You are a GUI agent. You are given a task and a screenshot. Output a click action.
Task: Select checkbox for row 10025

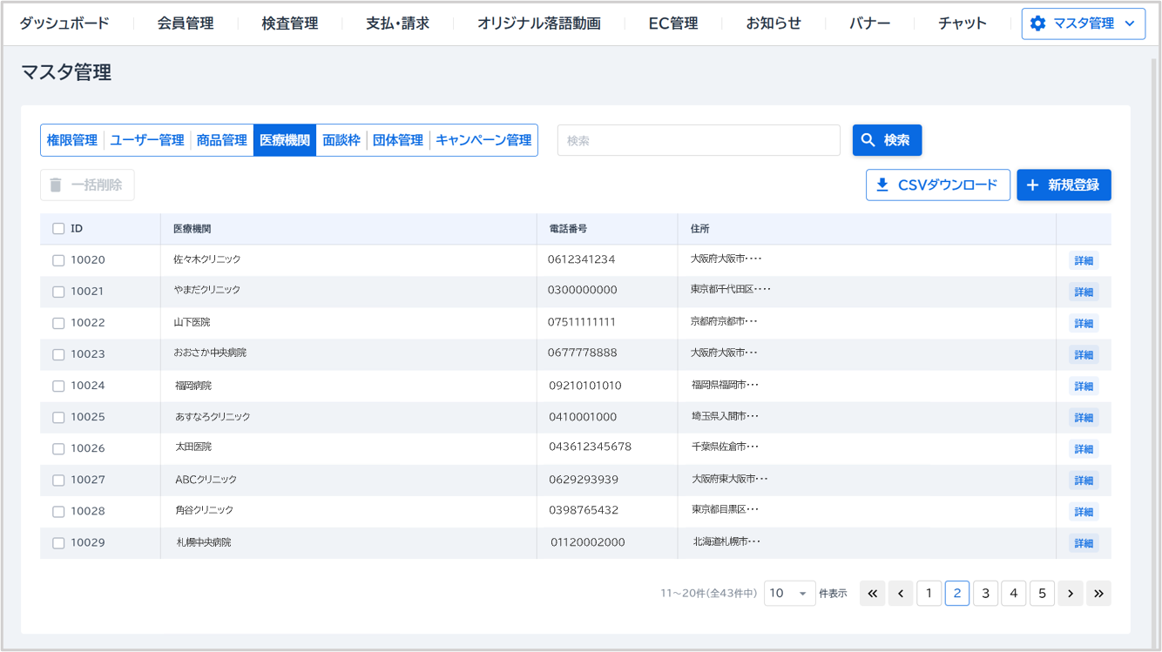(58, 418)
